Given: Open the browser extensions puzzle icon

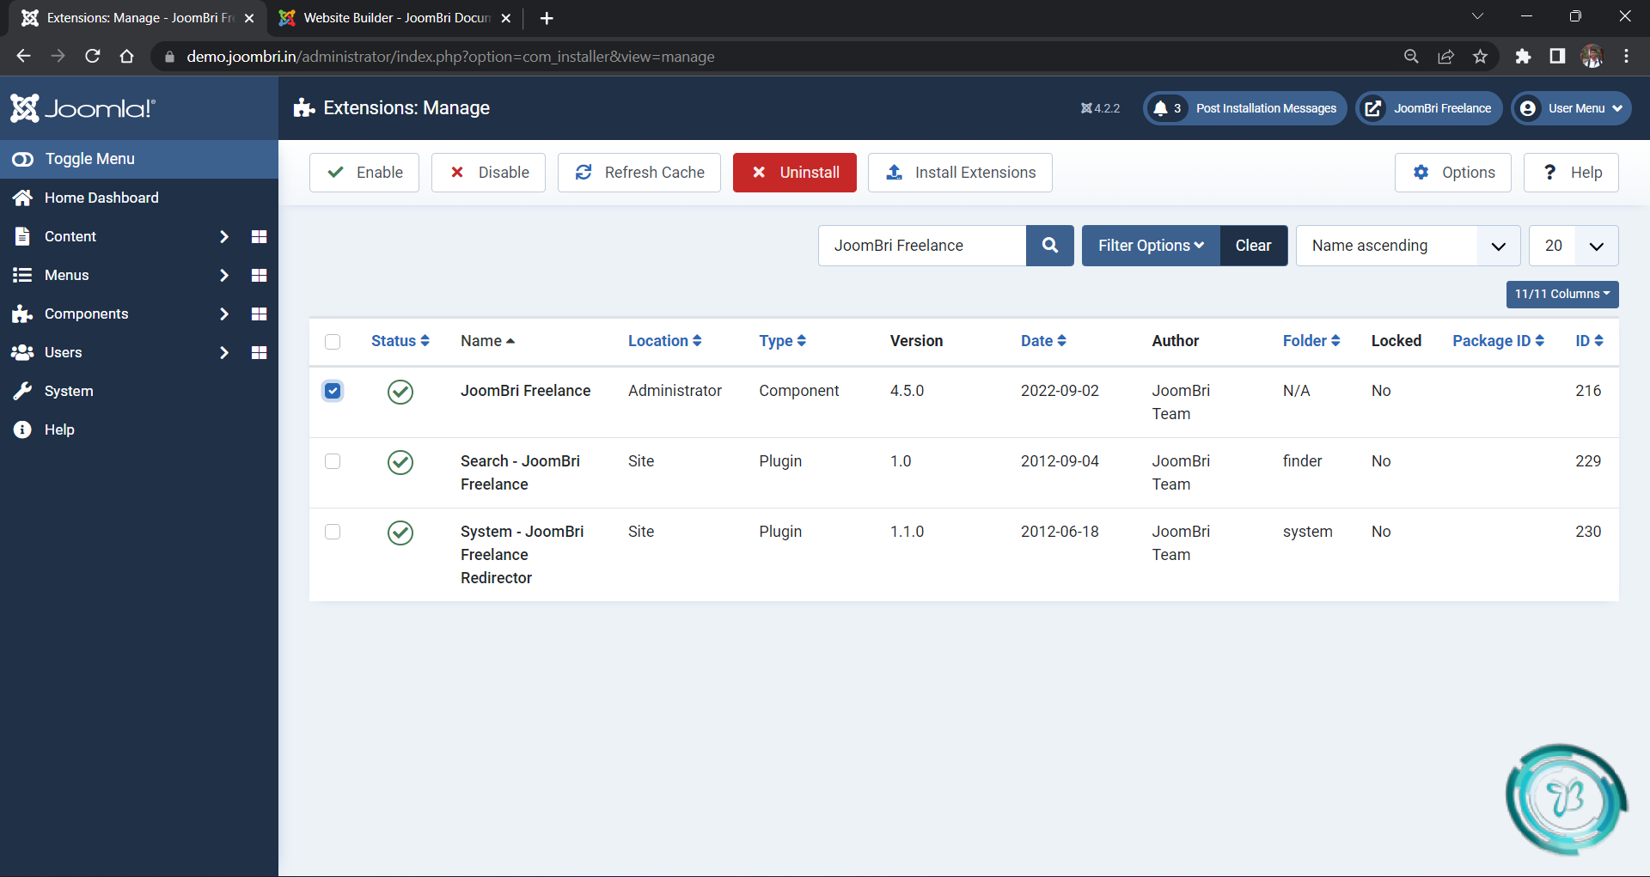Looking at the screenshot, I should point(1523,57).
